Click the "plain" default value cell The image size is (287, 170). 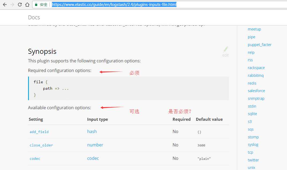pyautogui.click(x=204, y=159)
